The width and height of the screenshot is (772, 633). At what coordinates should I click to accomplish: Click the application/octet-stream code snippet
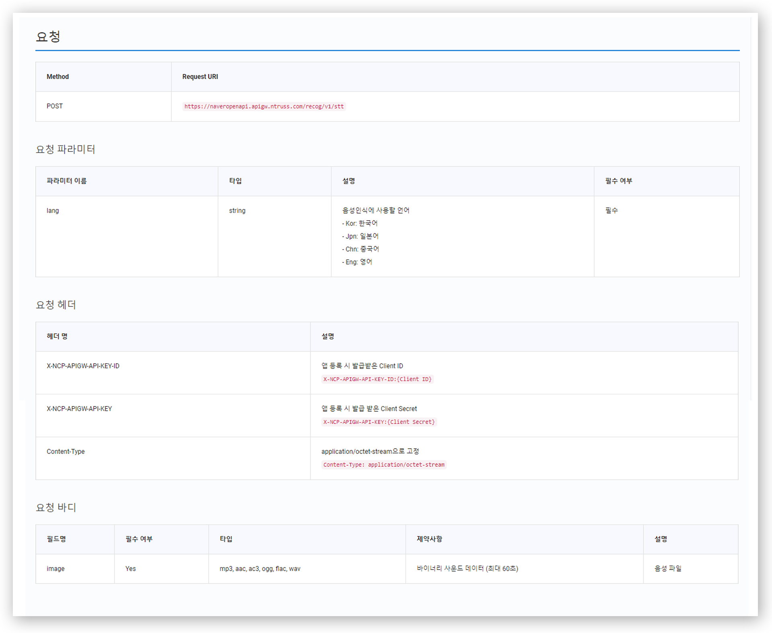(x=384, y=465)
